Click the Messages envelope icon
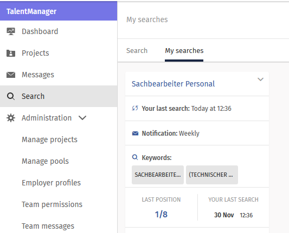289x233 pixels. (11, 75)
